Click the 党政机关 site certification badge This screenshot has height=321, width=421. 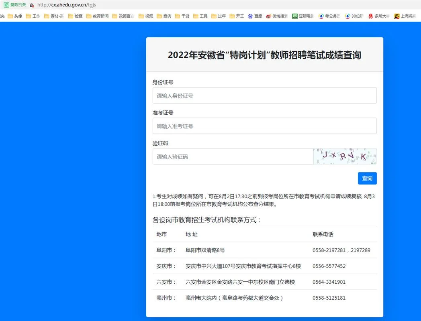click(15, 5)
